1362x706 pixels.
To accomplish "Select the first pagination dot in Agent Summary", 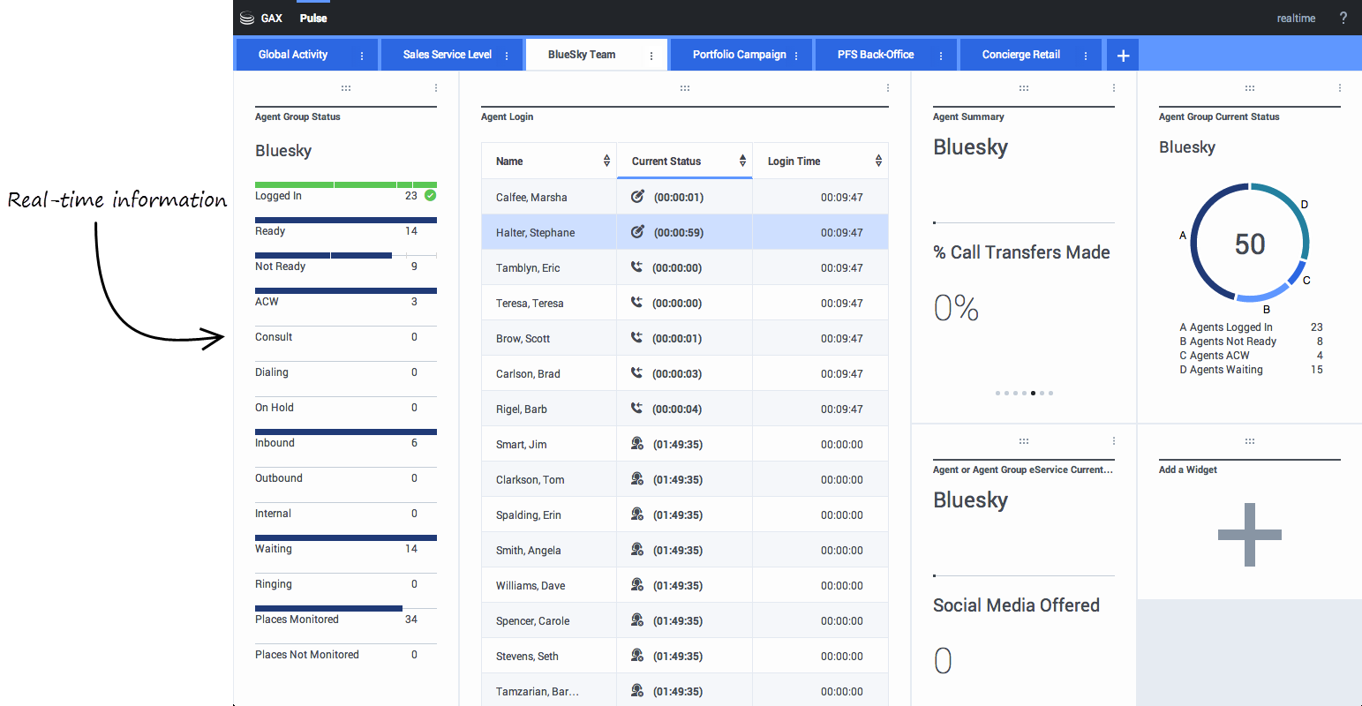I will pos(997,393).
